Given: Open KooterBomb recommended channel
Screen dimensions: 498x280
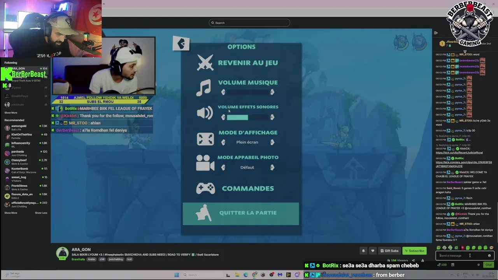Looking at the screenshot, I should click(x=26, y=170).
